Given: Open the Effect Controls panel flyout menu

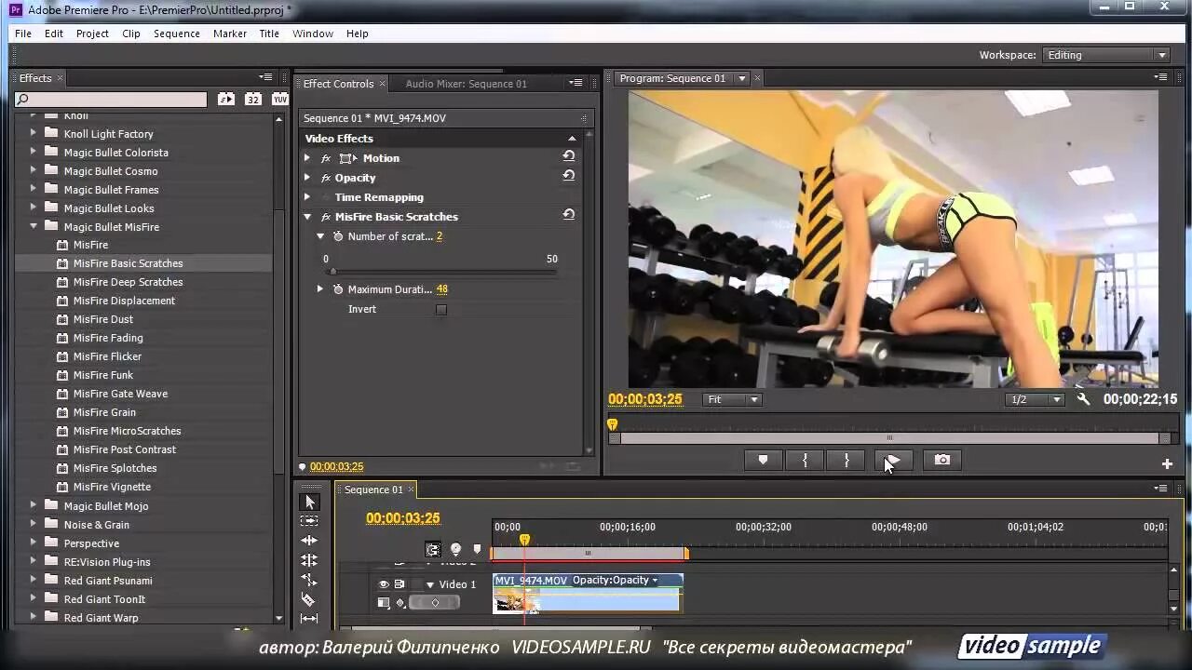Looking at the screenshot, I should (x=576, y=83).
